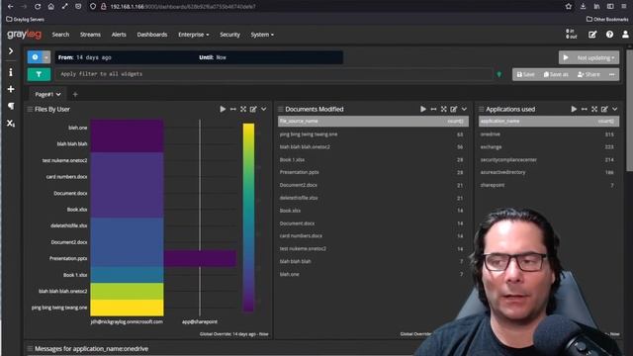The height and width of the screenshot is (356, 633).
Task: Open Search in the navigation bar
Action: pos(60,35)
